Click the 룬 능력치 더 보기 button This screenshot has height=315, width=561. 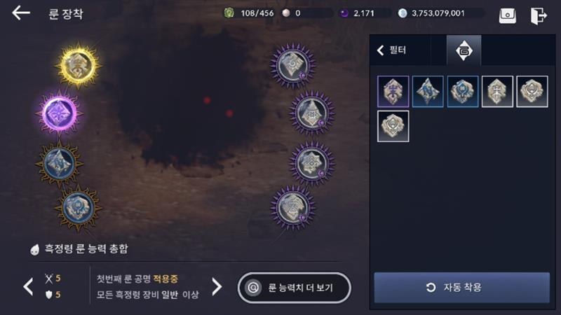pyautogui.click(x=294, y=288)
